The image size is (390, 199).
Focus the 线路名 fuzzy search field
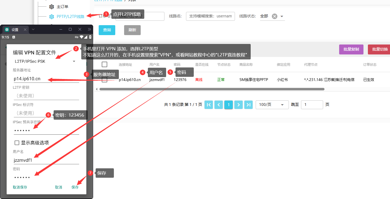210,16
